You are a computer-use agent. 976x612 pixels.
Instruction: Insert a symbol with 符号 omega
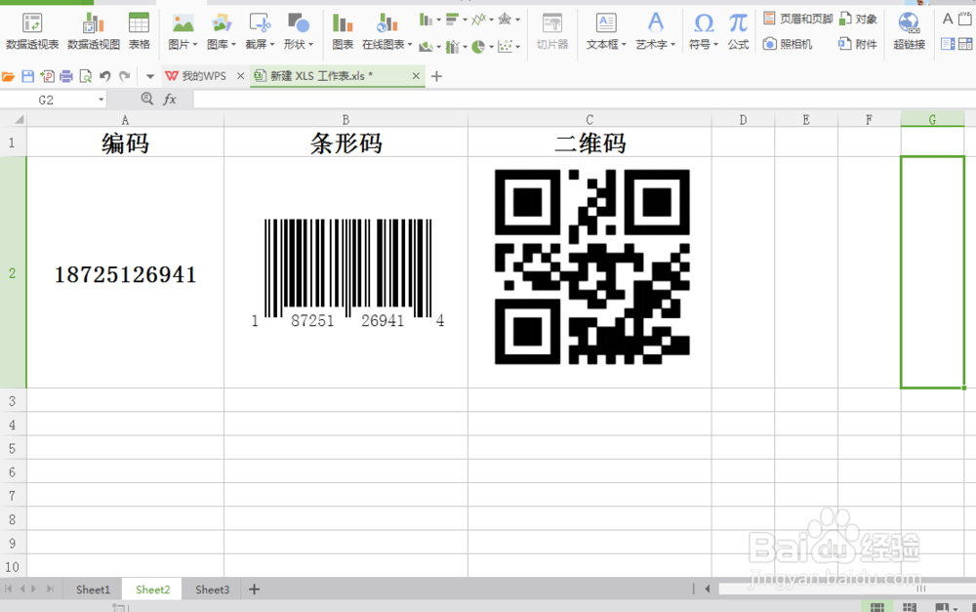[x=704, y=31]
